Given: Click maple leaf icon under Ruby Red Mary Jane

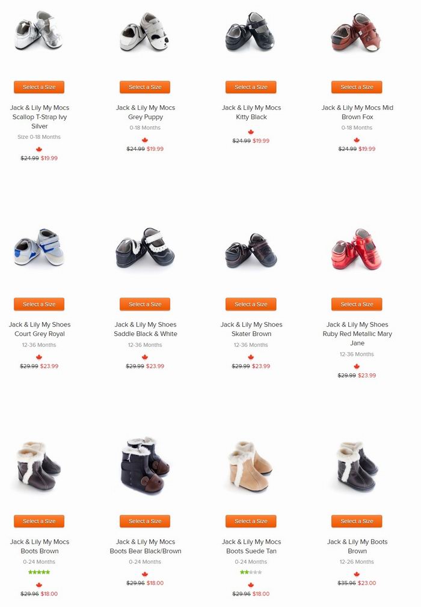Looking at the screenshot, I should [357, 366].
